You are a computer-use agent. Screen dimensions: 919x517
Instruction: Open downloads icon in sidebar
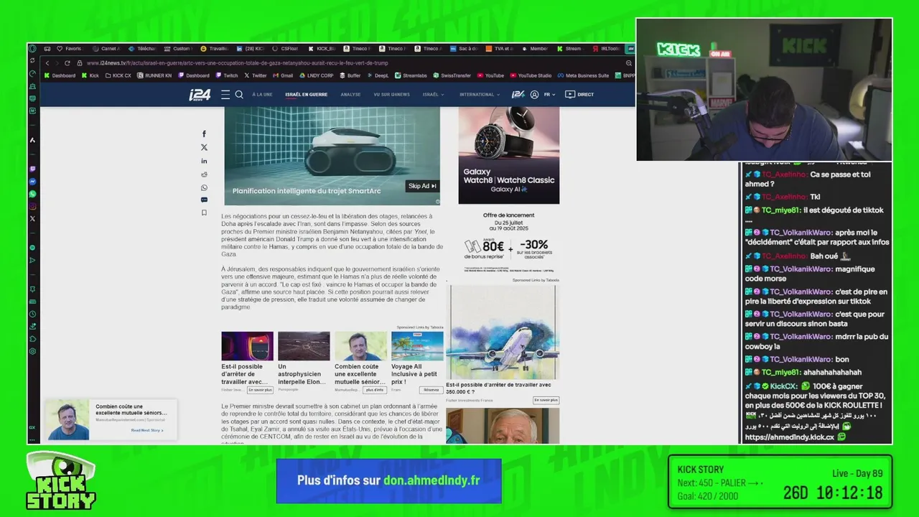[x=32, y=326]
